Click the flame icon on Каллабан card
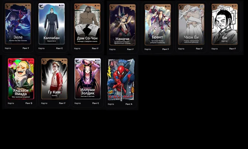Screen dimensions: 248x149 pos(60,5)
